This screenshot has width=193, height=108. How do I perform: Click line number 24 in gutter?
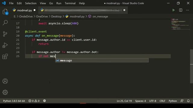tap(18, 52)
